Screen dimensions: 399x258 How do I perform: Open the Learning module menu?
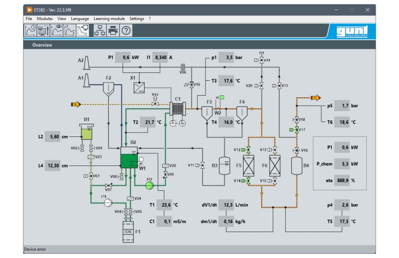point(109,19)
